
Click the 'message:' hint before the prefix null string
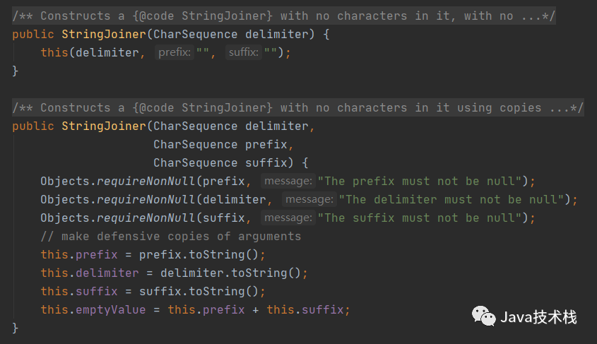[288, 181]
